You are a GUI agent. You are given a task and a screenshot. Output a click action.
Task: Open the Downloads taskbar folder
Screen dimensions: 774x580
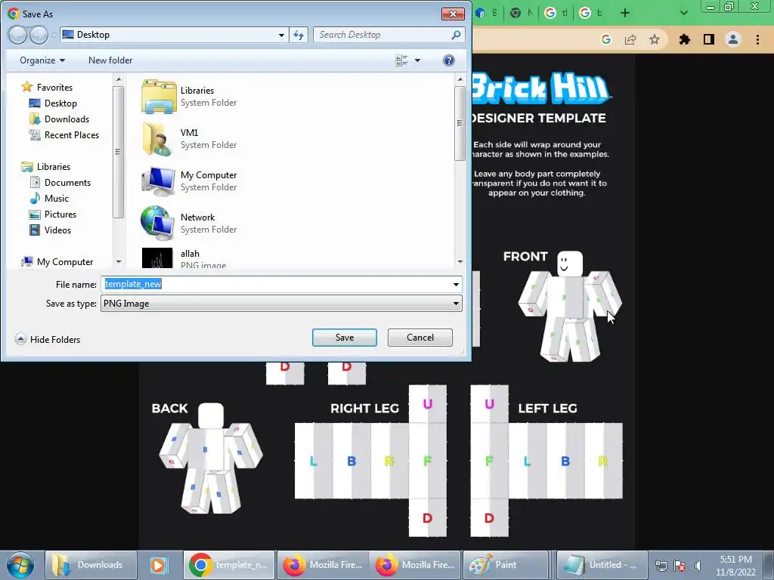[x=91, y=565]
